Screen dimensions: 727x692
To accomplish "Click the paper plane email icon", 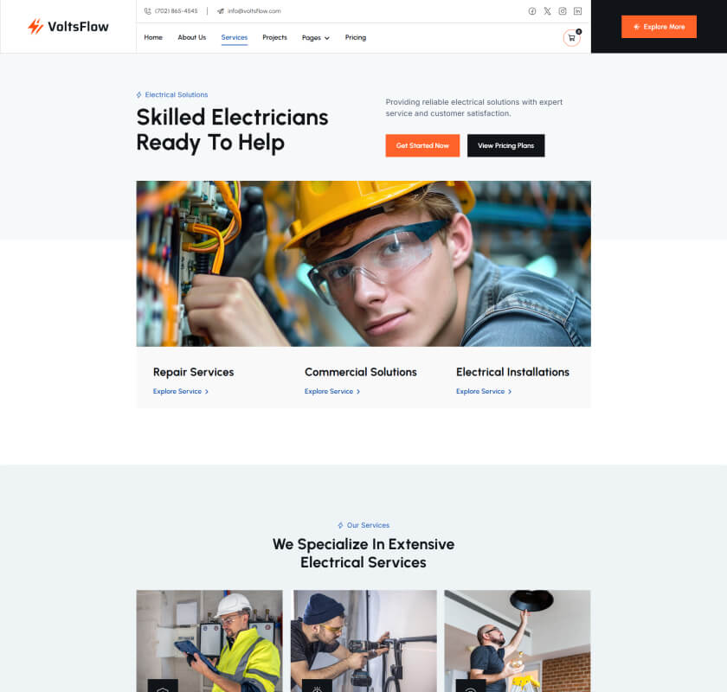I will coord(220,11).
